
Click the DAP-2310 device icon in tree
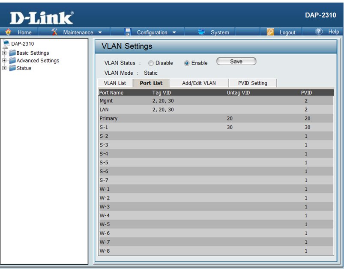click(x=6, y=44)
